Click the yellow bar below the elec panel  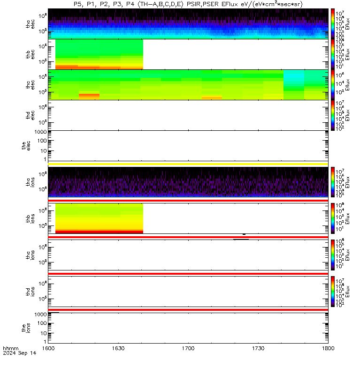188,164
